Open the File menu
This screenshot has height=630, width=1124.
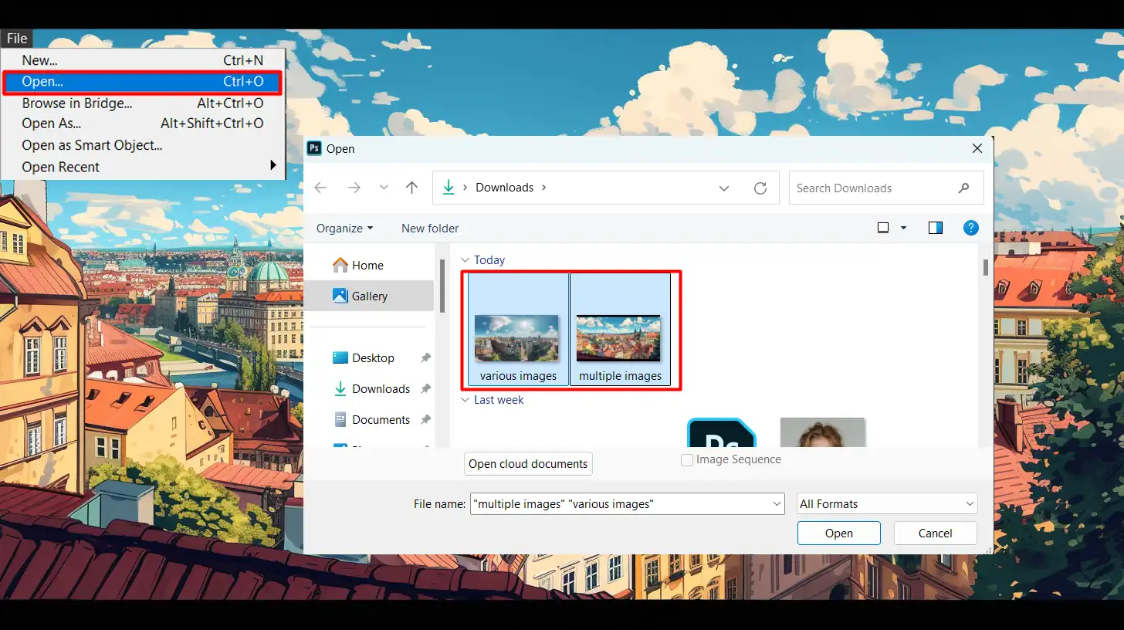tap(16, 39)
